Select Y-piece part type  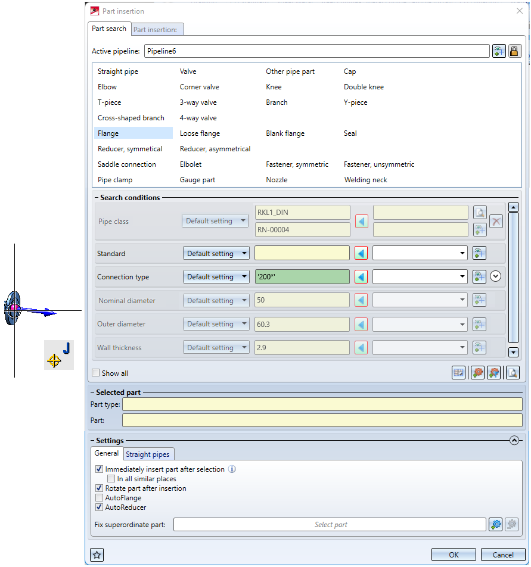point(355,102)
